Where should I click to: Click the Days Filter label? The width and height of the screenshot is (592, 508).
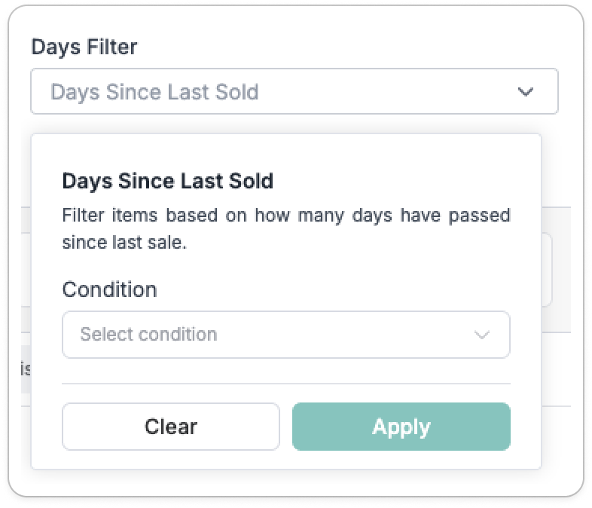click(x=84, y=47)
